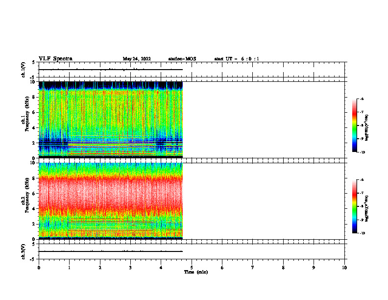Screen dimensions: 388x300
Task: Click the ch.2 frequency tick label "8"
Action: [34, 178]
